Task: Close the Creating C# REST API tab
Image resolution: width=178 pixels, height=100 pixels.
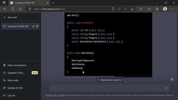Action: 48,3
